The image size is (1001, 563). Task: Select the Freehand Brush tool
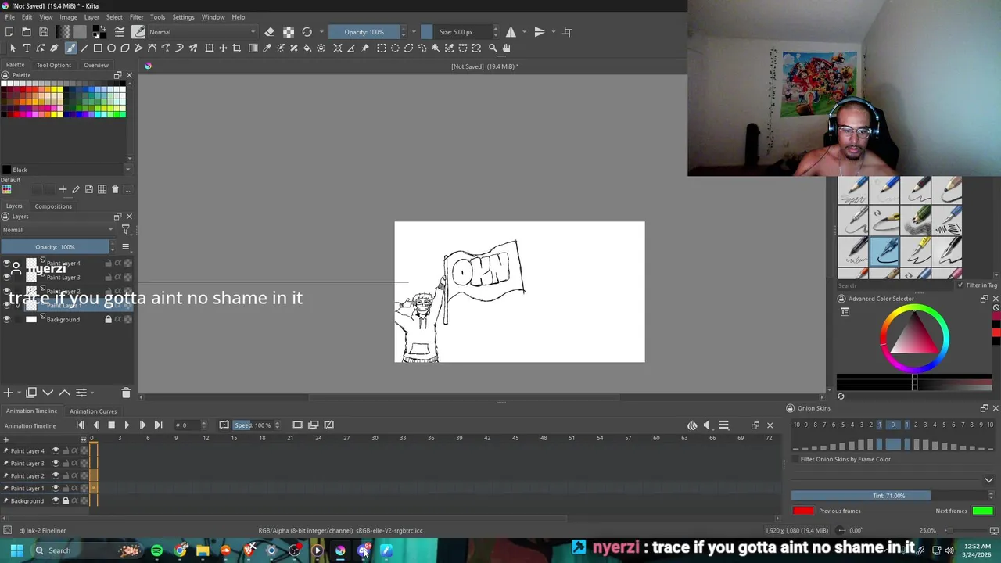[70, 48]
